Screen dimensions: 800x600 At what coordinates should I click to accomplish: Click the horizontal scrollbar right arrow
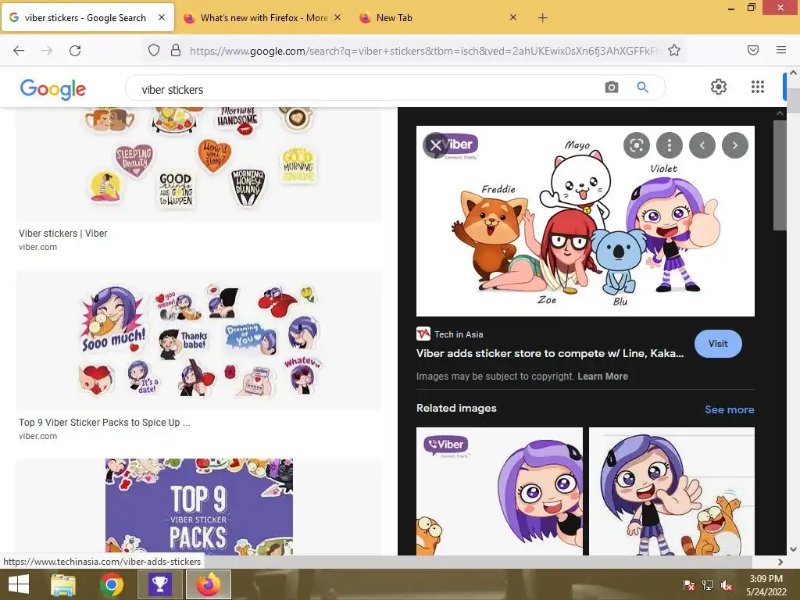(780, 562)
